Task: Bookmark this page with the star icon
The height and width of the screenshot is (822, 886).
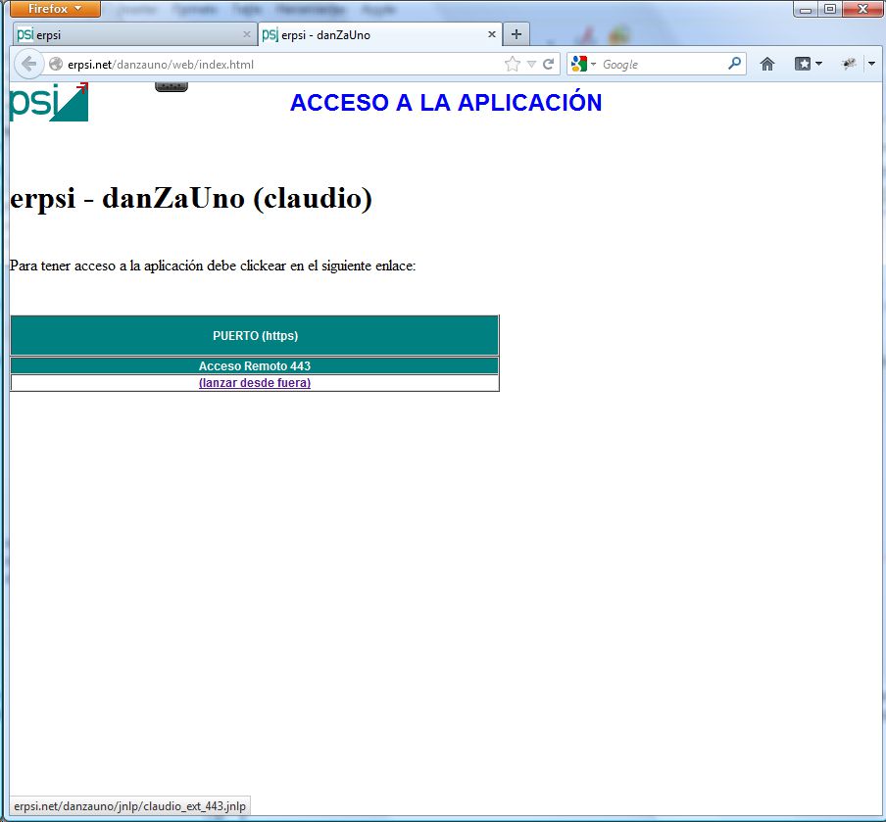Action: pos(512,64)
